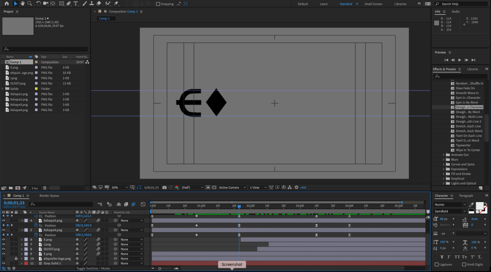Open the 50% magnification dropdown

pos(120,187)
